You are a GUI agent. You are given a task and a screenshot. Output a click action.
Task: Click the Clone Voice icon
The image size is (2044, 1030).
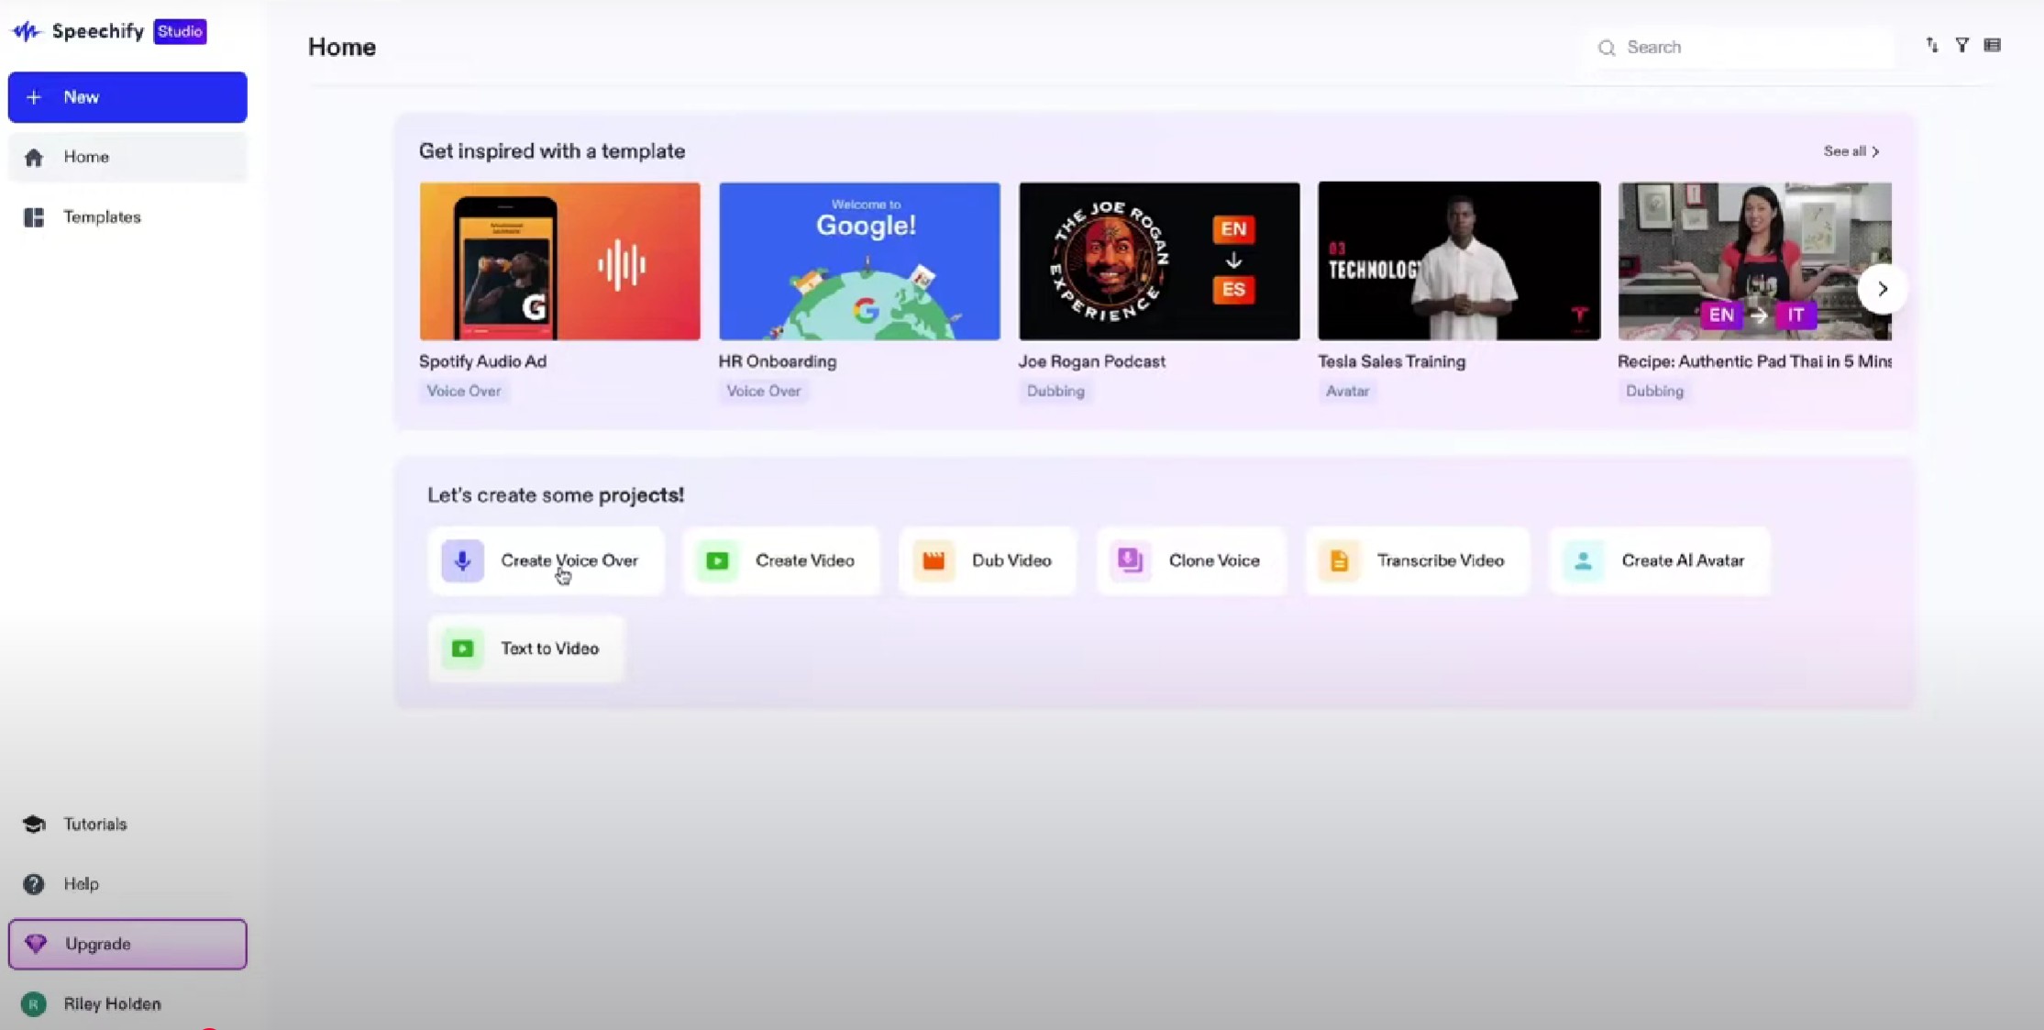(x=1131, y=559)
